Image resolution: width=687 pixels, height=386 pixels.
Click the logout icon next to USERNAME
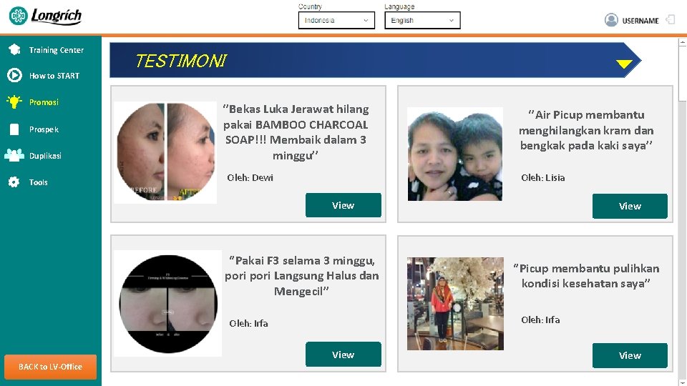(670, 20)
